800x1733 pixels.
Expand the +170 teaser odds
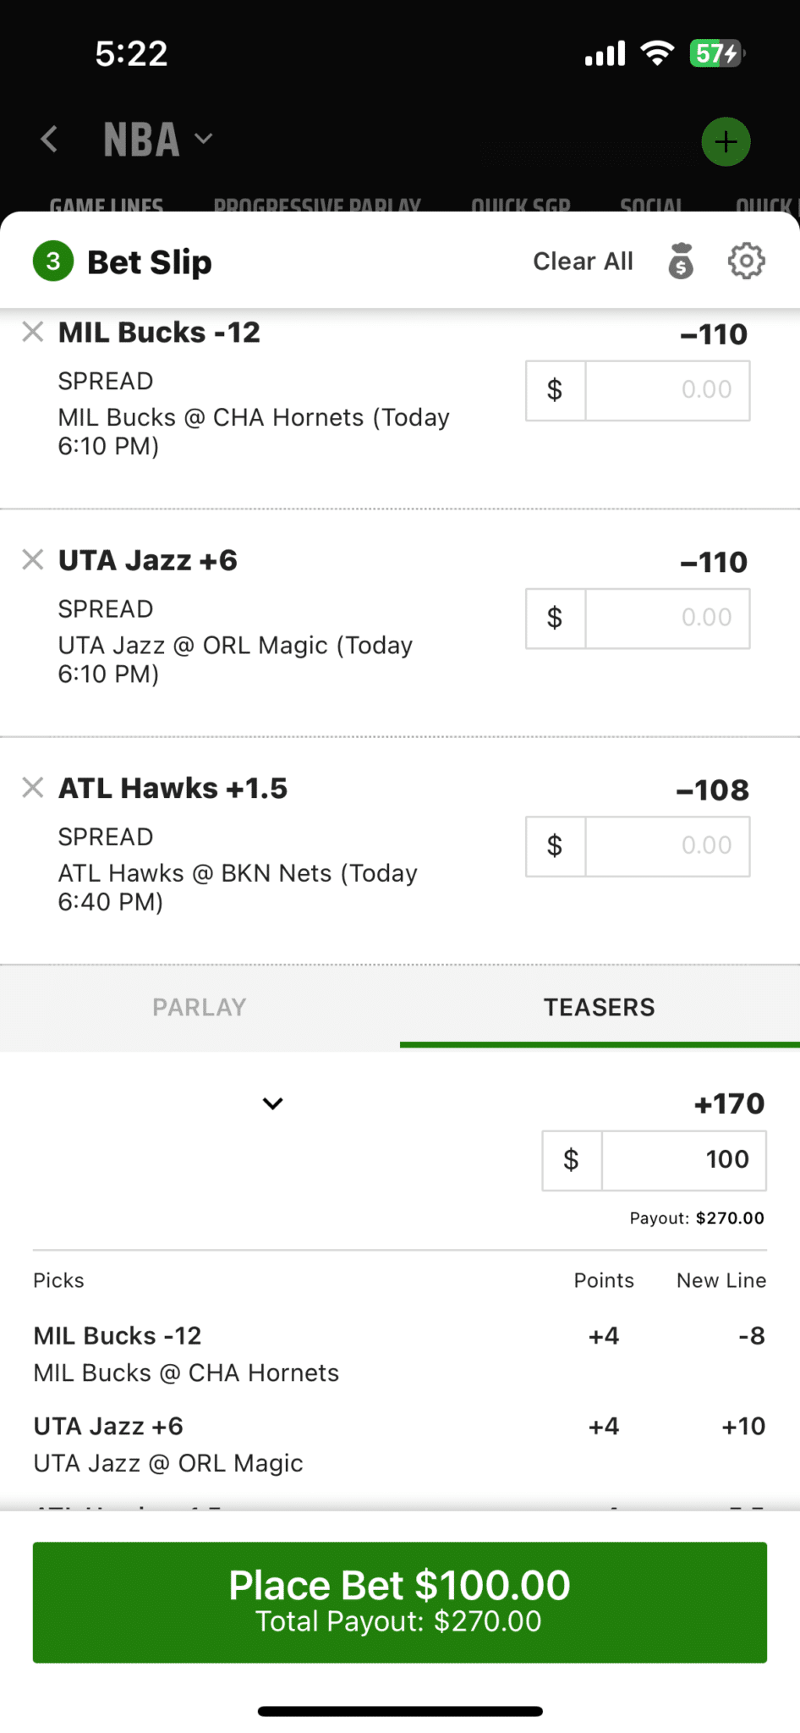pyautogui.click(x=728, y=1103)
